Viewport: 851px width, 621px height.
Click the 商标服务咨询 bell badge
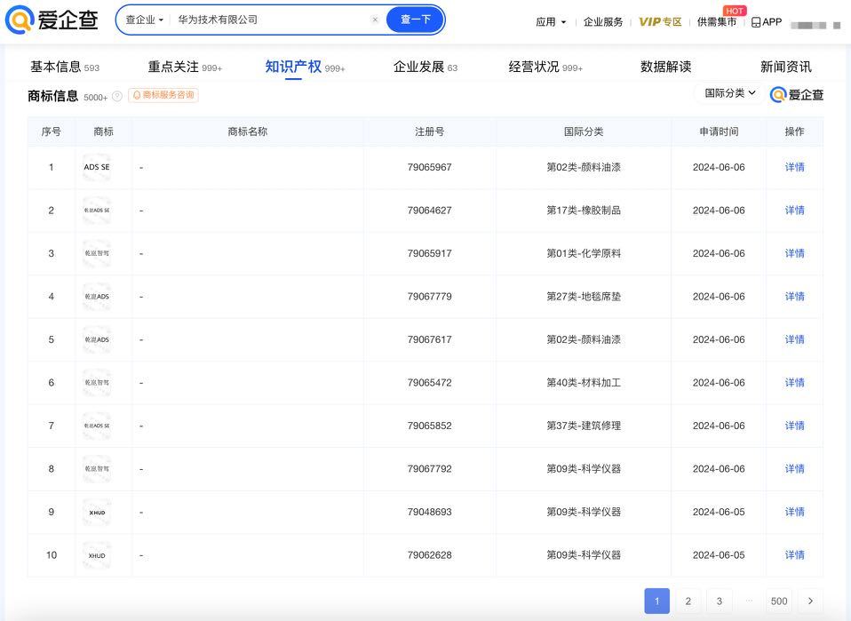tap(163, 95)
